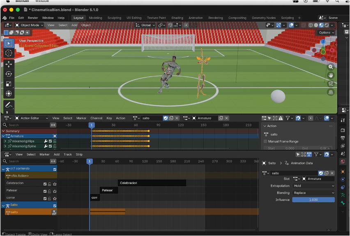Screen dimensions: 350x236
Task: Adjust the Influence slider
Action: 313,200
